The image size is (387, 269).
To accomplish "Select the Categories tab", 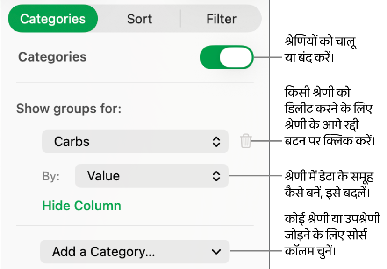I will click(53, 19).
